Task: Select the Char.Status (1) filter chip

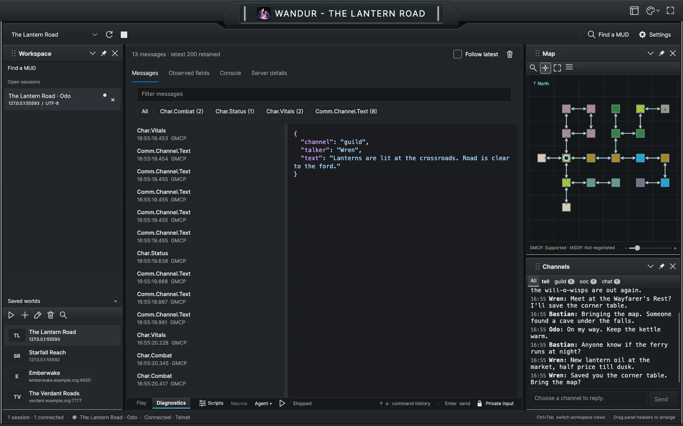Action: (235, 111)
